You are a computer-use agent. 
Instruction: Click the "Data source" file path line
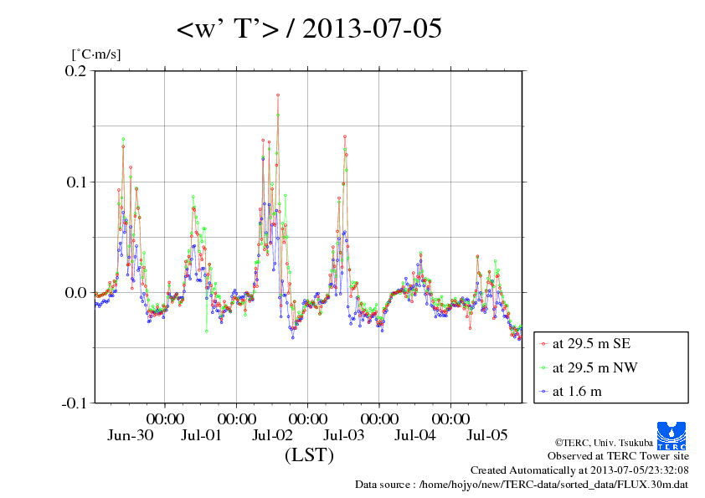tap(522, 485)
